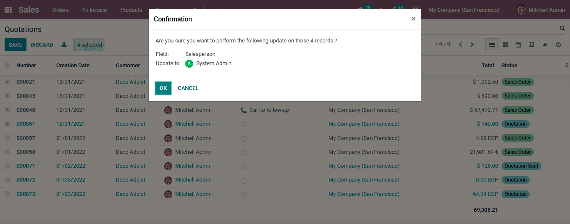This screenshot has height=224, width=570.
Task: Click the search magnifier icon
Action: 562,29
